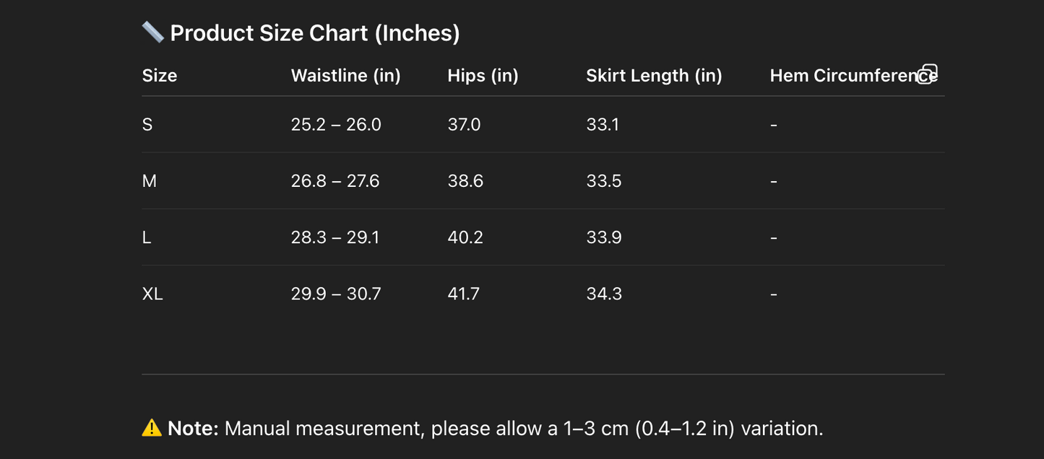Image resolution: width=1044 pixels, height=459 pixels.
Task: Select the XL size row label
Action: [152, 294]
